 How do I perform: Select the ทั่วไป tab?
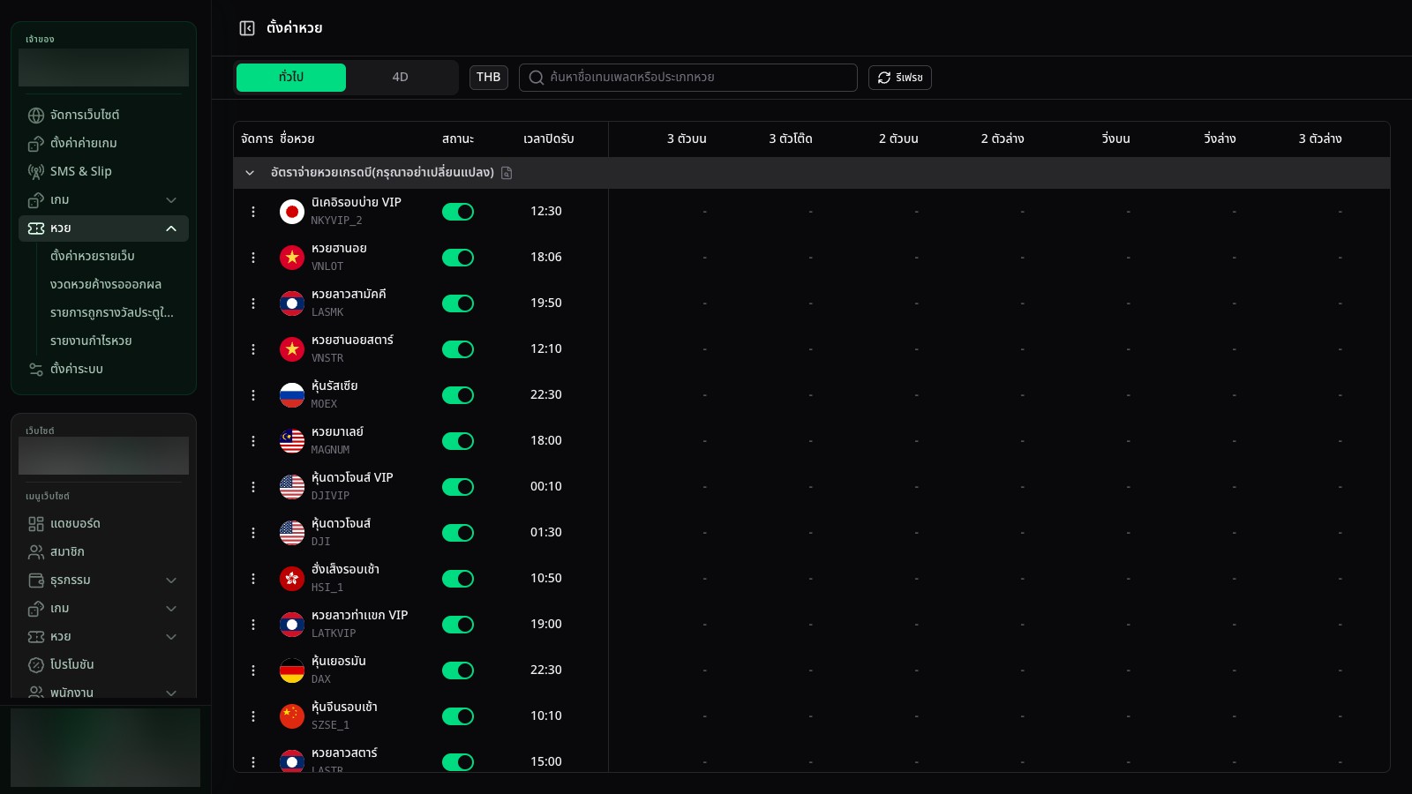coord(291,78)
